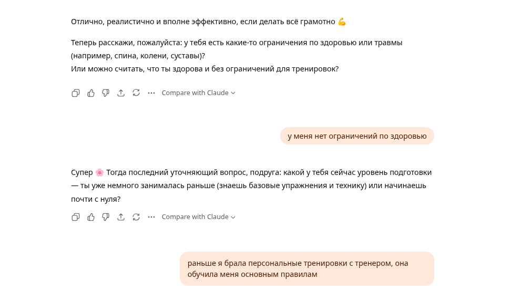Viewport: 511px width, 300px height.
Task: Click the flexed biceps emoji in first reply
Action: coord(342,22)
